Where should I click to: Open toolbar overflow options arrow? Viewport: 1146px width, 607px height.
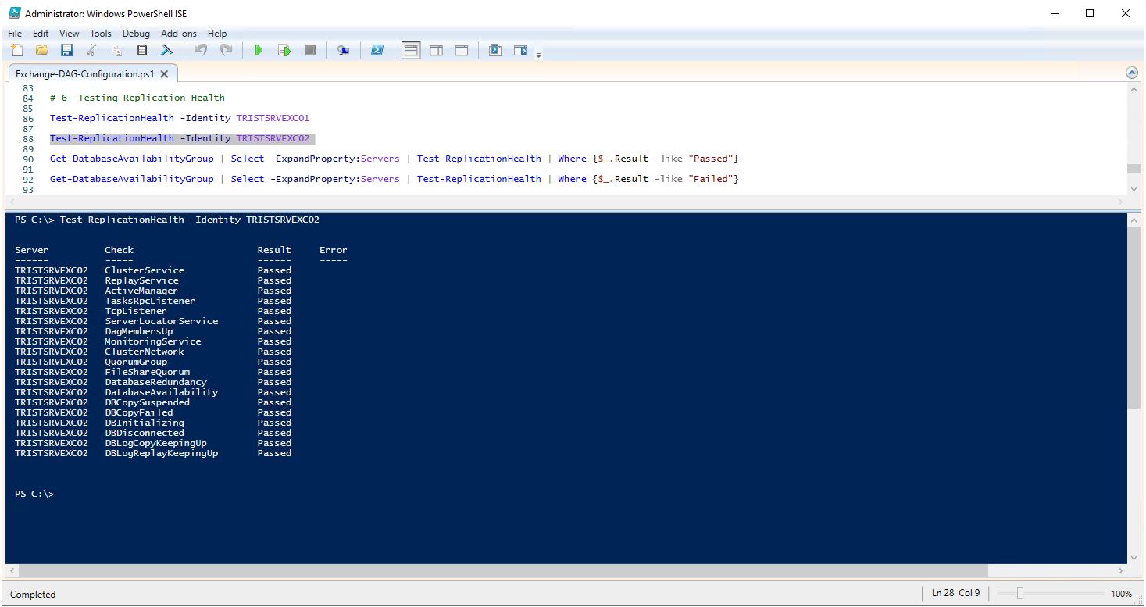(x=538, y=54)
